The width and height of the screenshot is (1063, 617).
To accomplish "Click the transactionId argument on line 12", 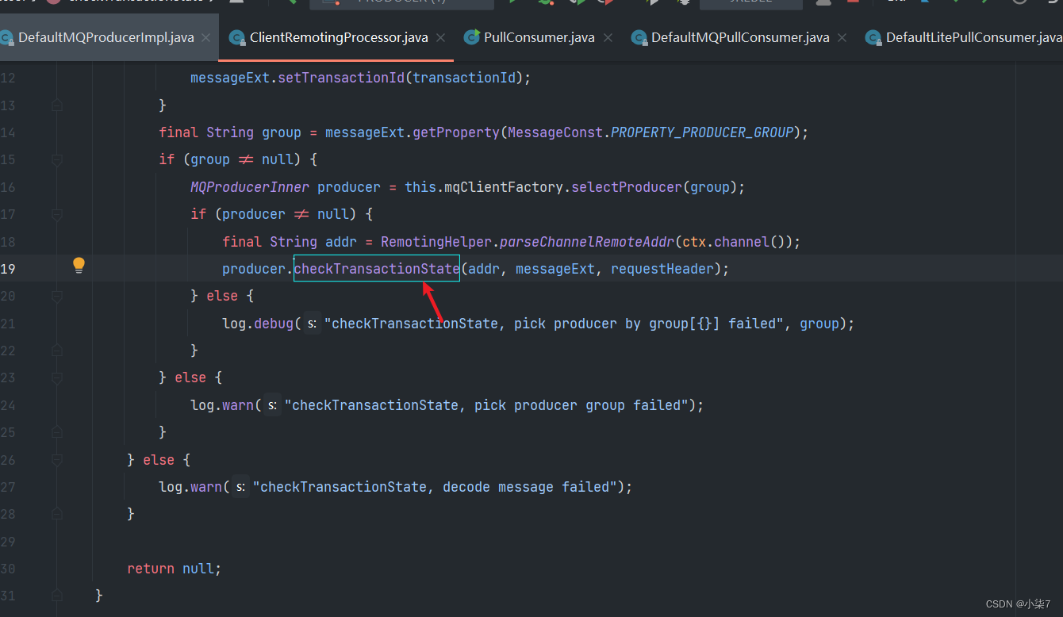I will pos(464,78).
